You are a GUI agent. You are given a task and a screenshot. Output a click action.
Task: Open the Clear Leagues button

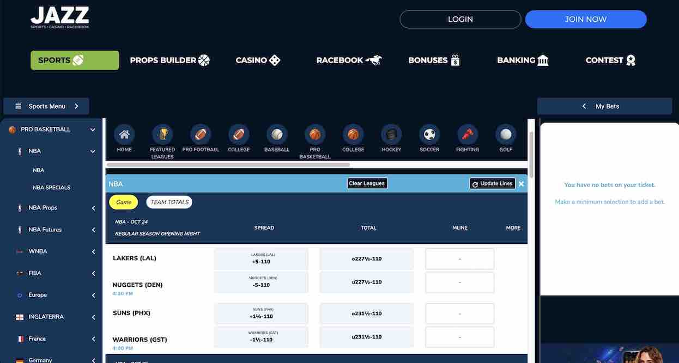367,183
